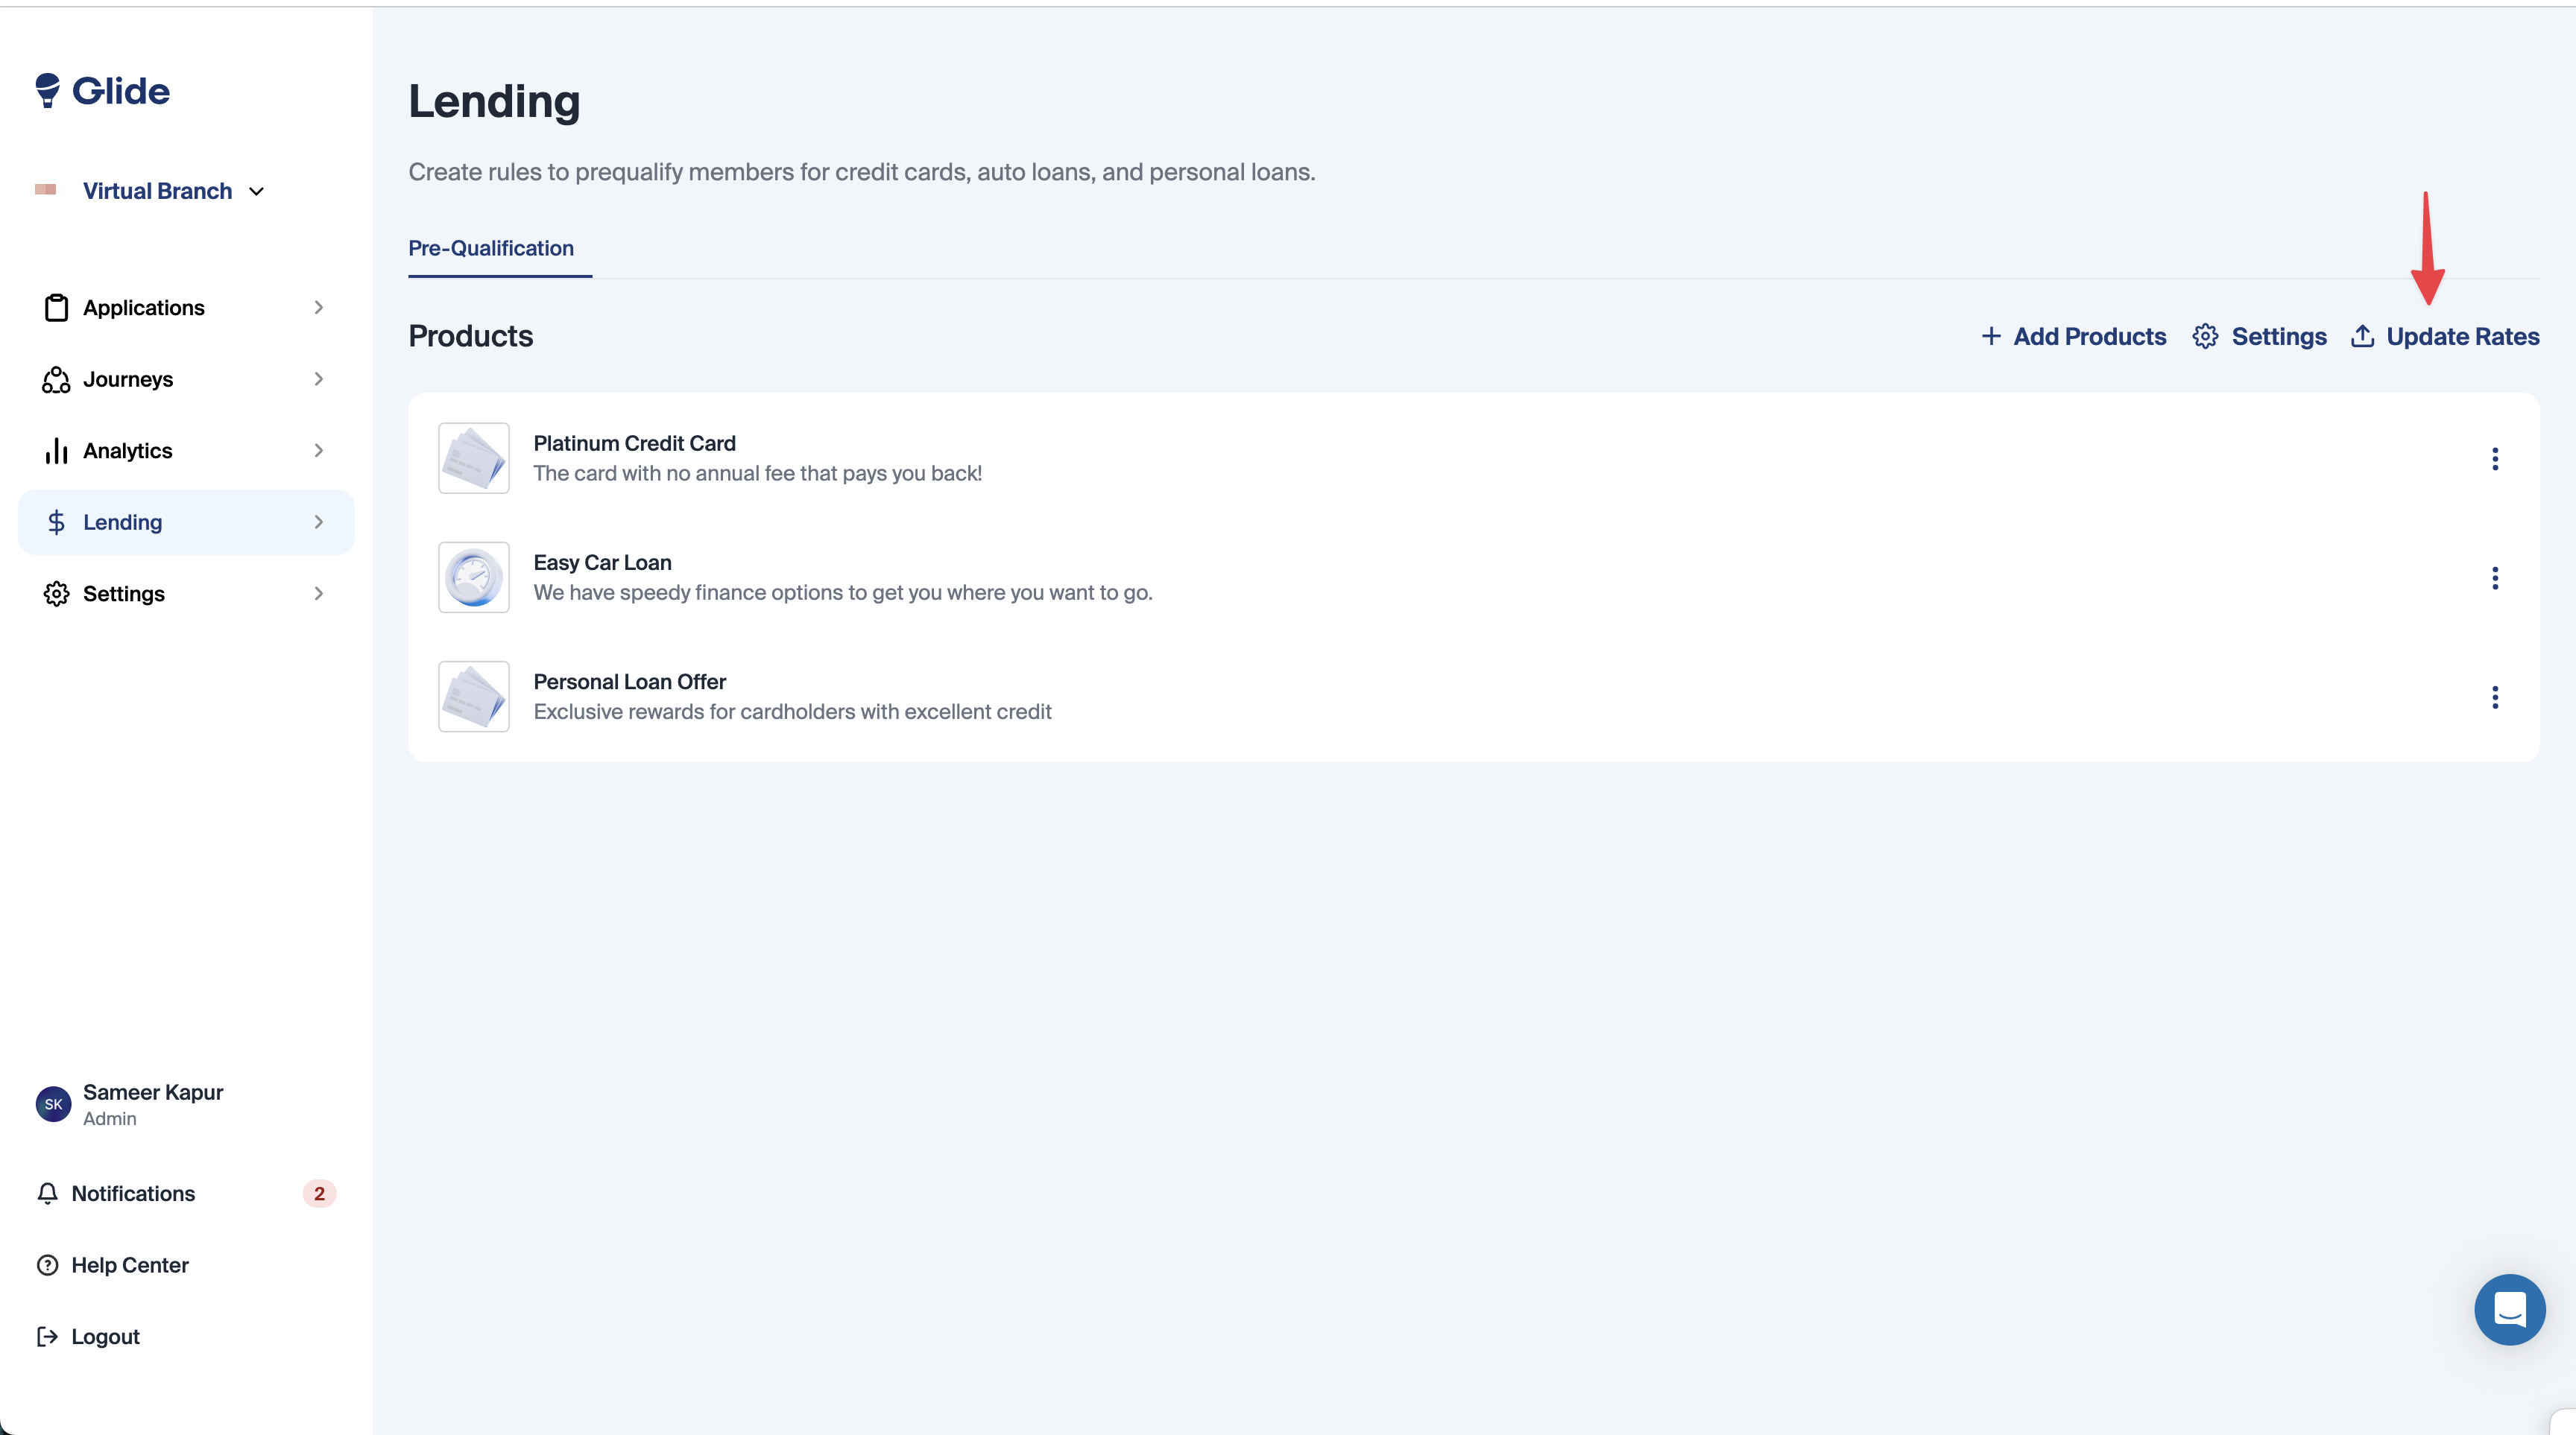The height and width of the screenshot is (1435, 2576).
Task: Click the notifications count badge
Action: click(x=319, y=1193)
